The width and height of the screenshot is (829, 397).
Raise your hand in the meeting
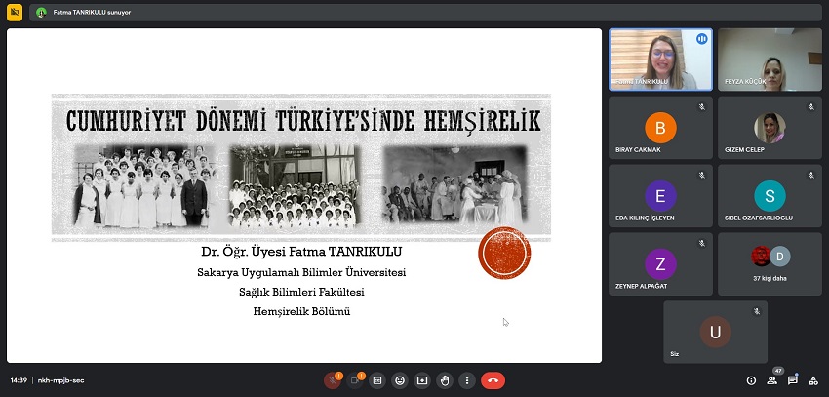point(445,380)
